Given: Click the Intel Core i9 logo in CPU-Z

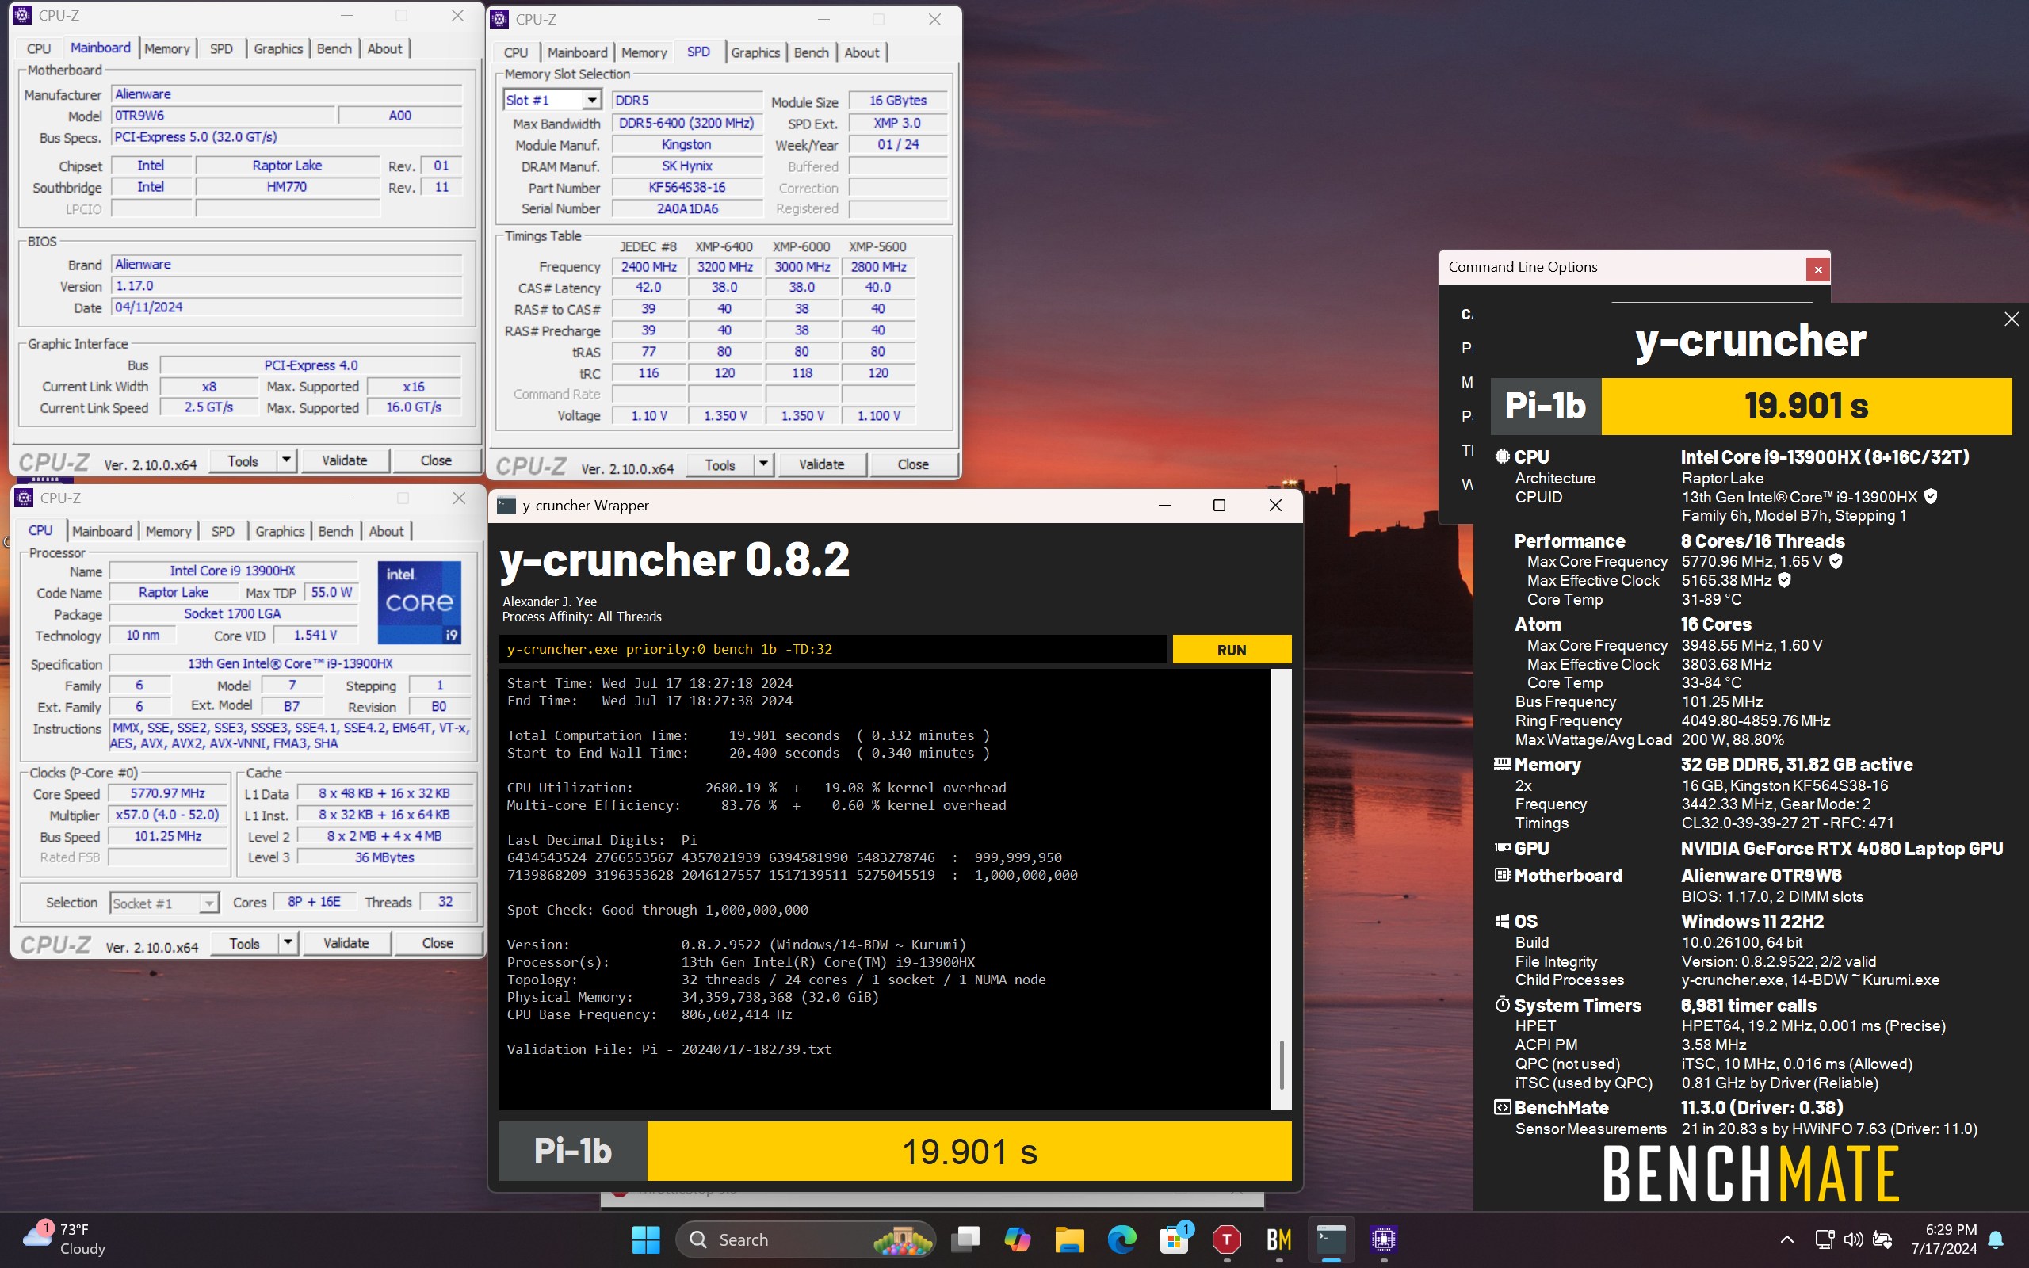Looking at the screenshot, I should [x=419, y=602].
